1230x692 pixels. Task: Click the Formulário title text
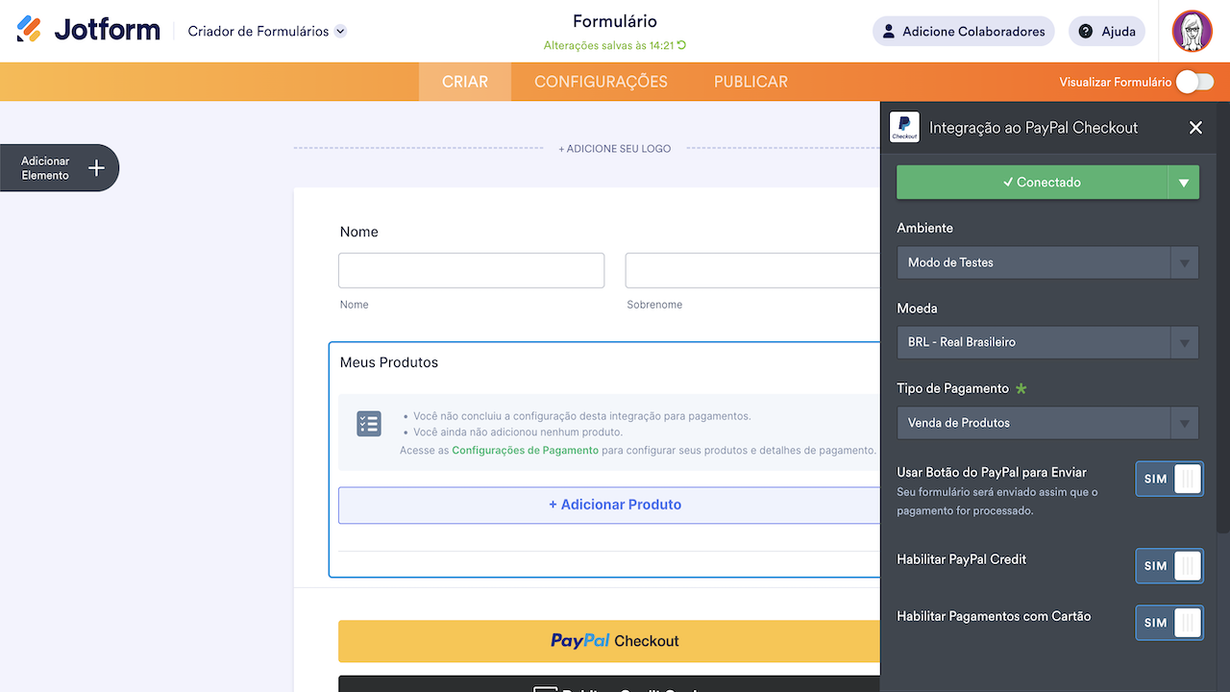[x=615, y=21]
